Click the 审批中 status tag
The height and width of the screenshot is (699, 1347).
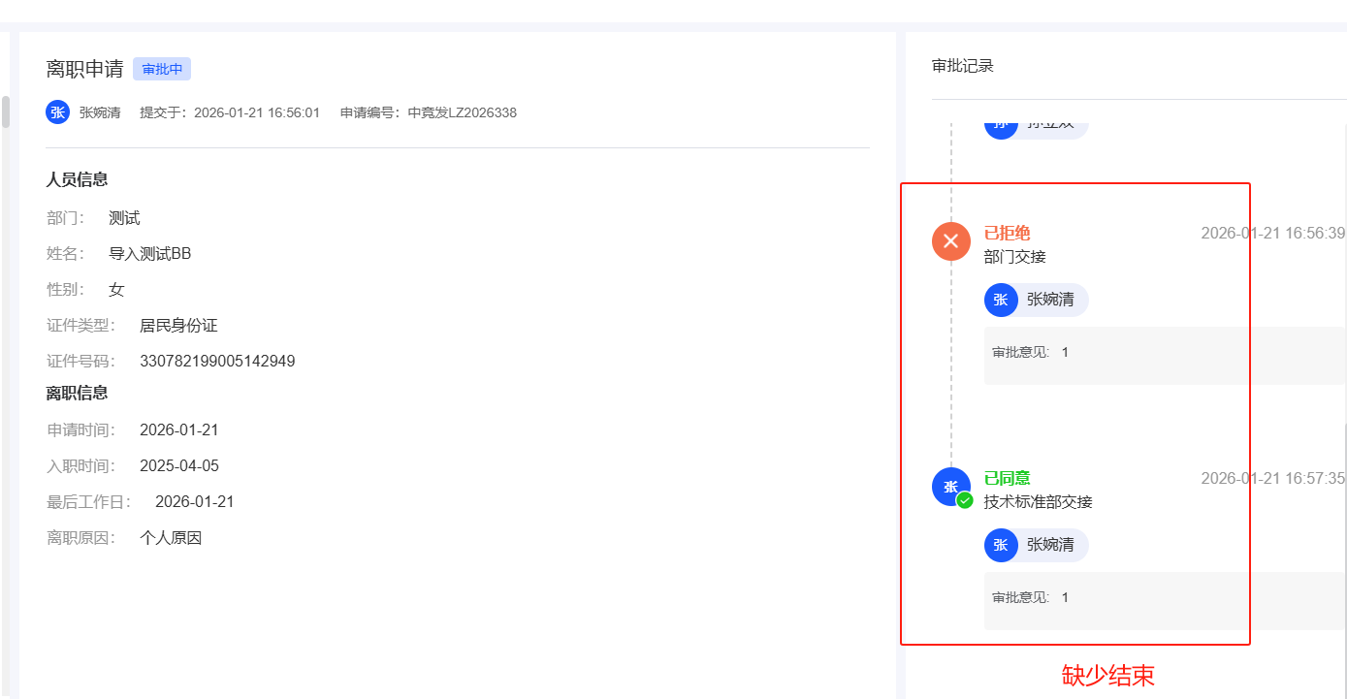coord(162,69)
